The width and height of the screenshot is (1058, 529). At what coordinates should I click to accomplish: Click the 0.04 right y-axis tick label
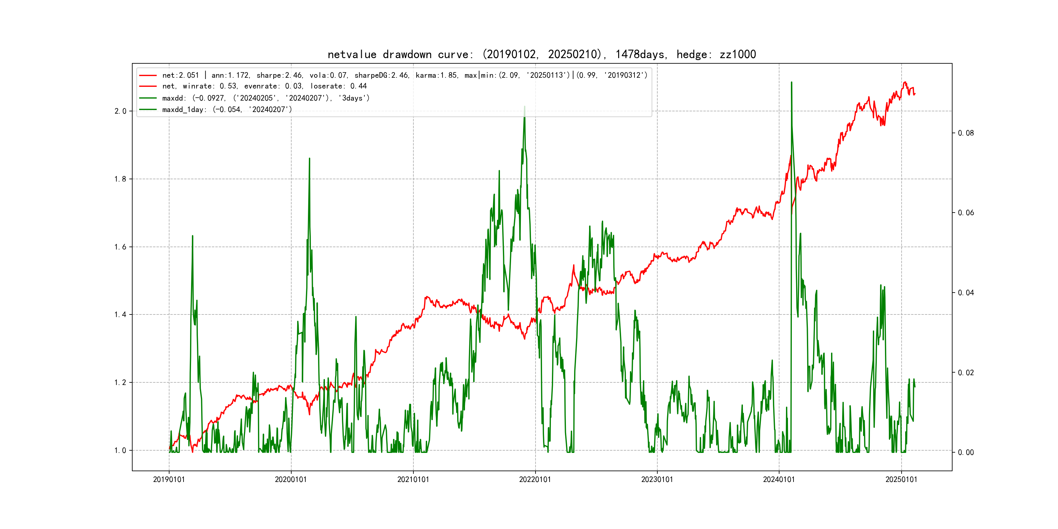point(966,293)
